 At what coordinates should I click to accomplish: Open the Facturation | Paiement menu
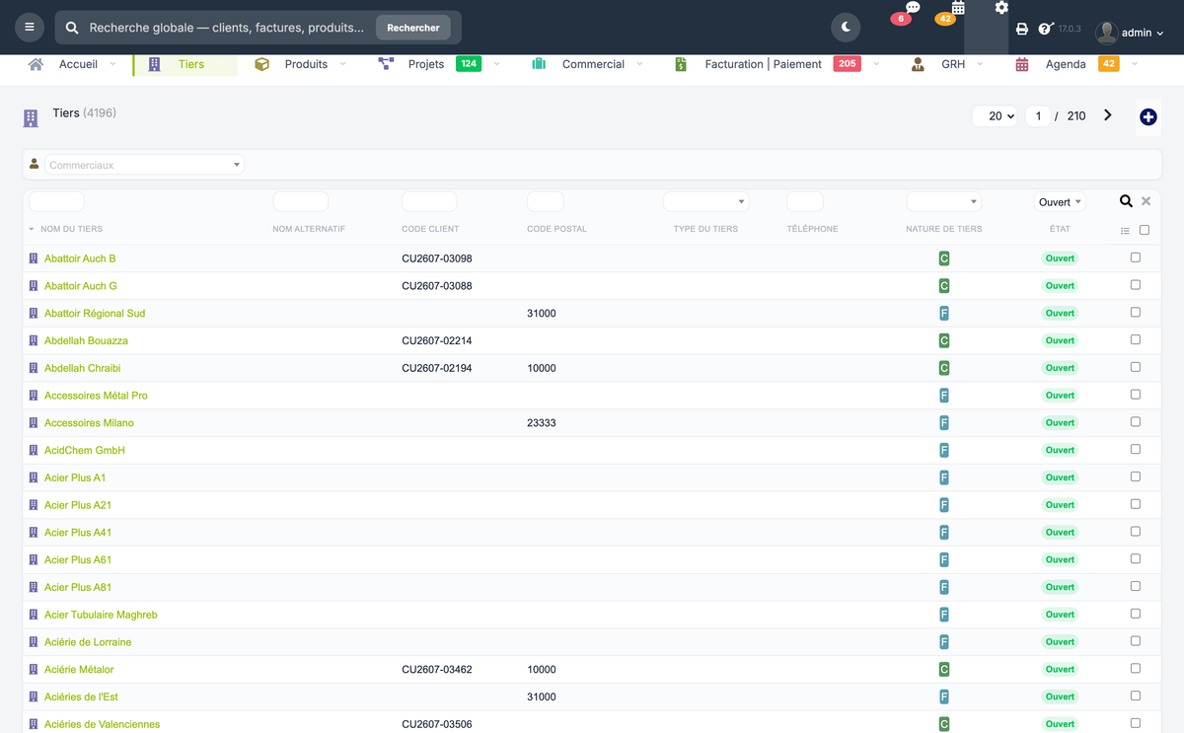763,64
